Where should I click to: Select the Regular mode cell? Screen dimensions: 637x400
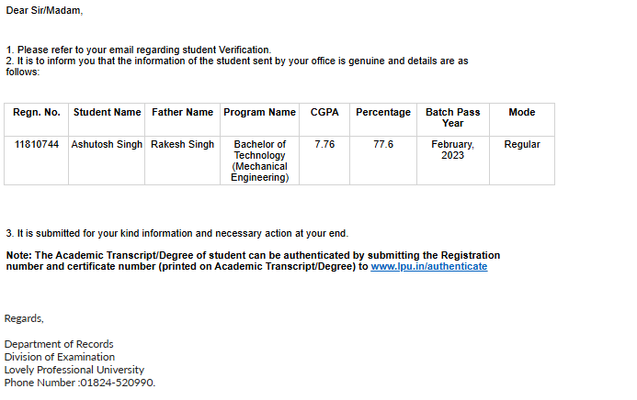pyautogui.click(x=521, y=145)
